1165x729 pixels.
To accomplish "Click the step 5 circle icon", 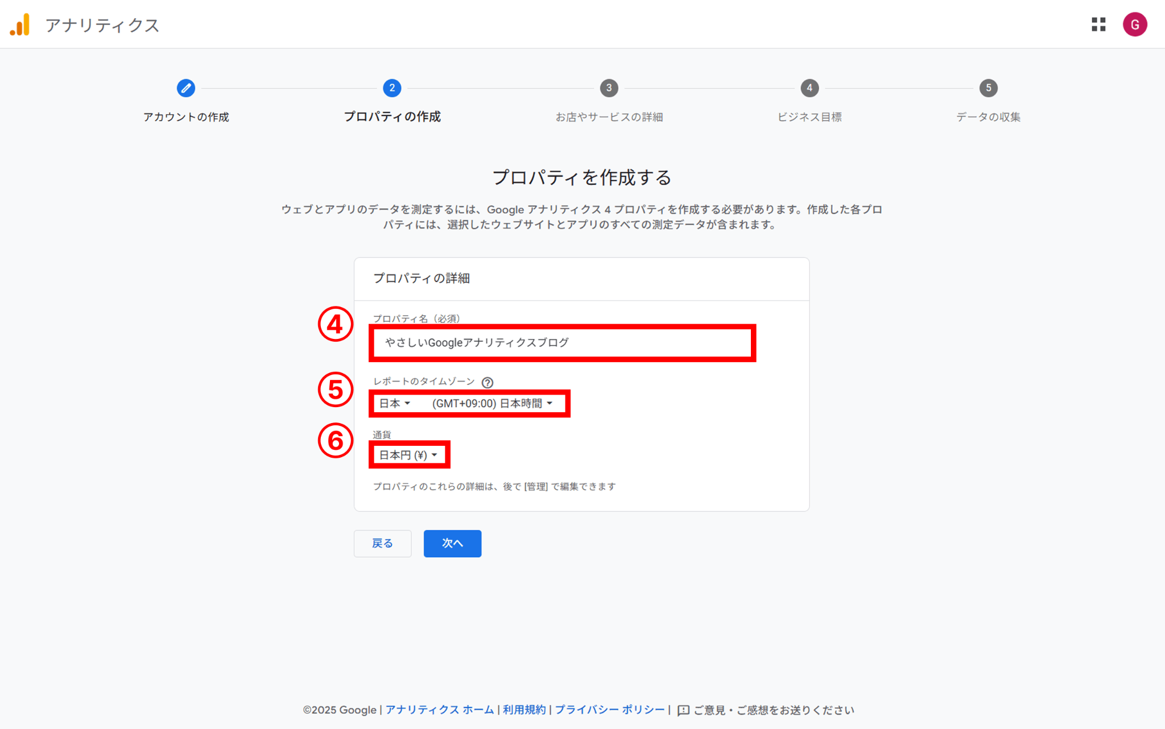I will pyautogui.click(x=988, y=88).
